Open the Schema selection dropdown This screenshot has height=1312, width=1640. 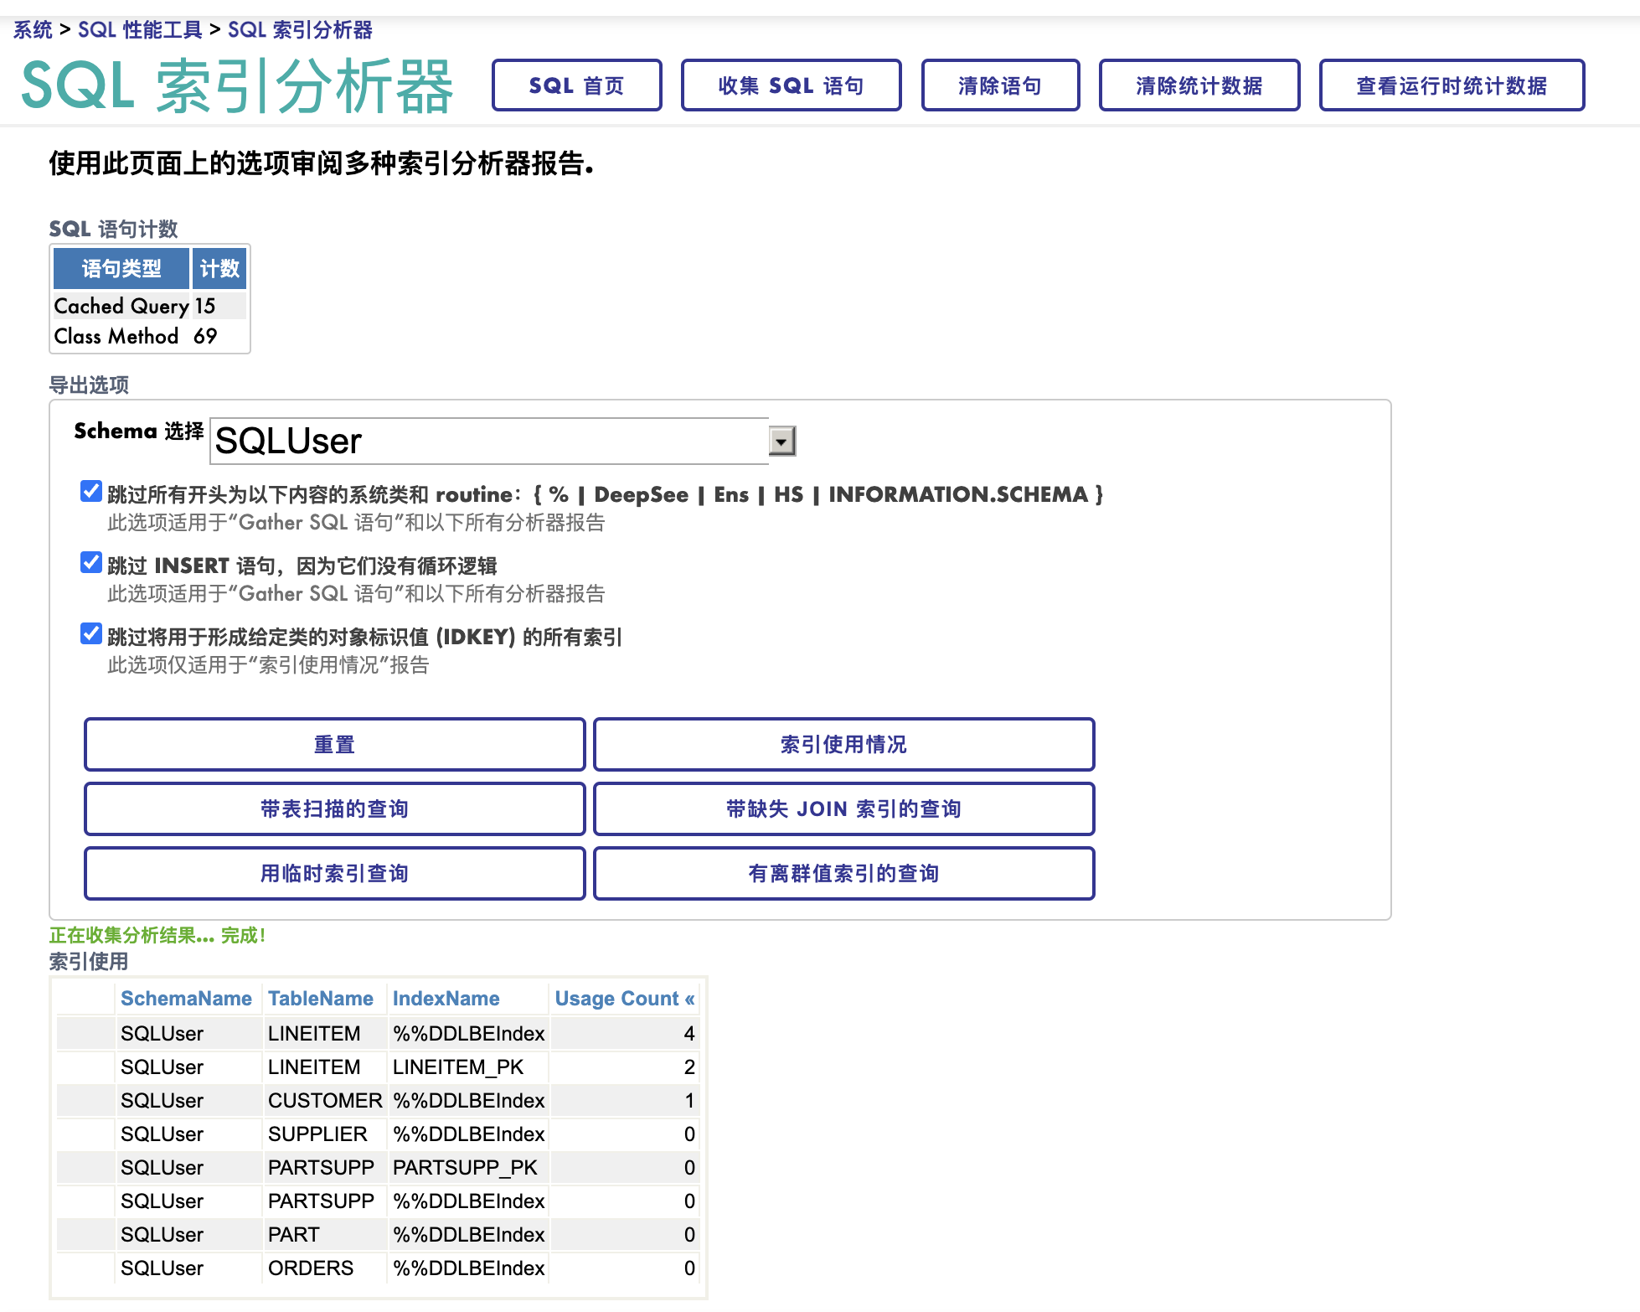click(781, 441)
